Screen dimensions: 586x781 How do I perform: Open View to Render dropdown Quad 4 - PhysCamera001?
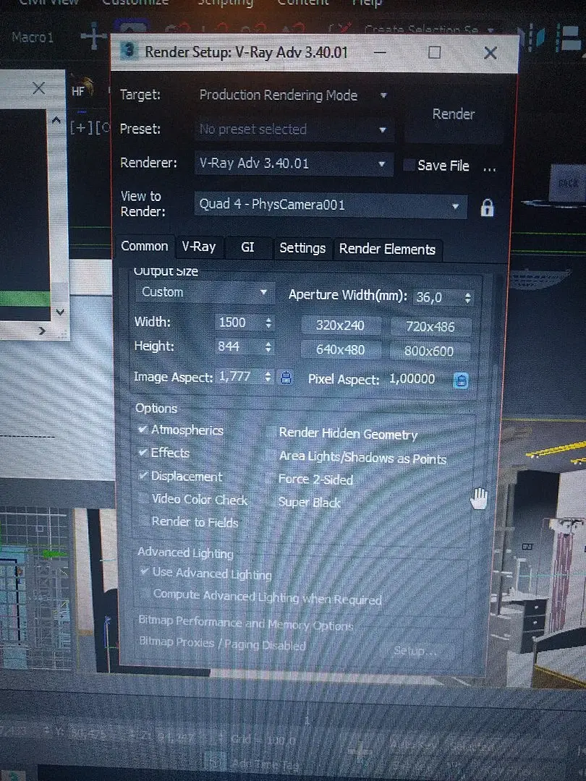click(x=331, y=205)
